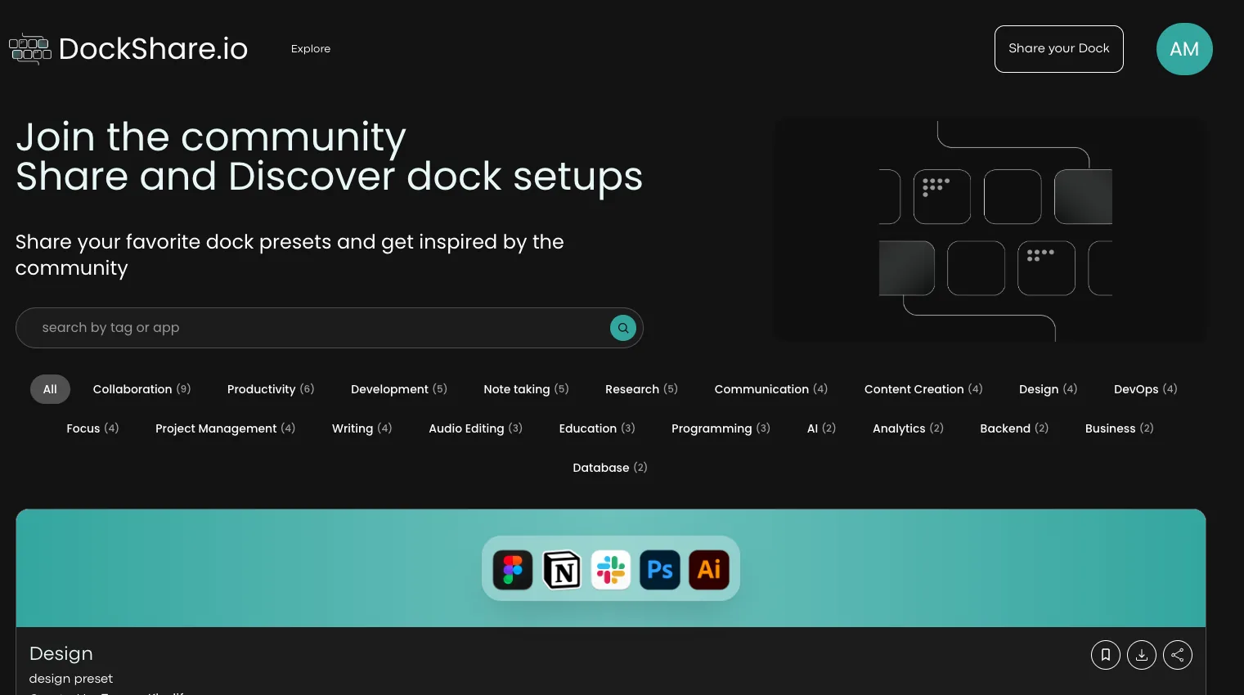
Task: Filter by Note taking tag
Action: [526, 389]
